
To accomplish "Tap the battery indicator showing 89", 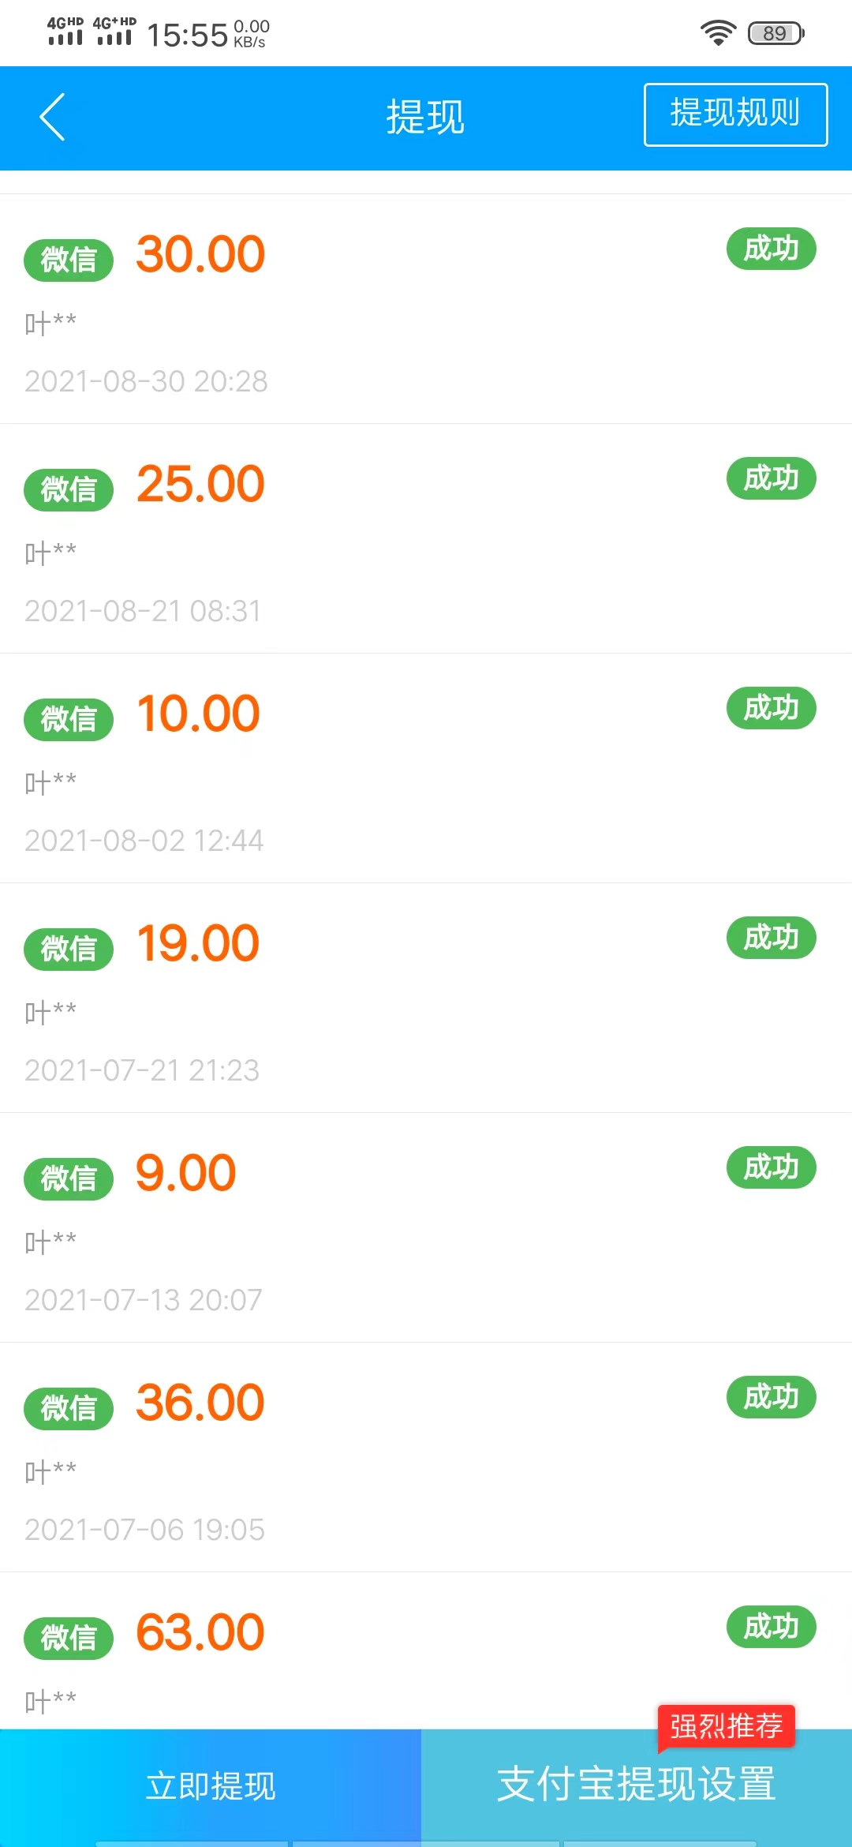I will (775, 33).
